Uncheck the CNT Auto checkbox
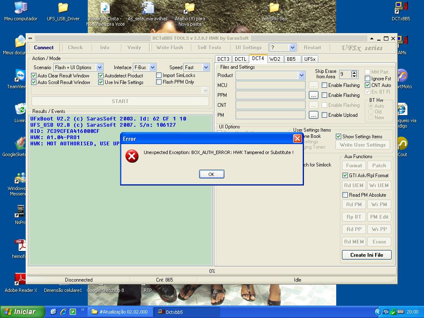The height and width of the screenshot is (318, 424). click(368, 85)
